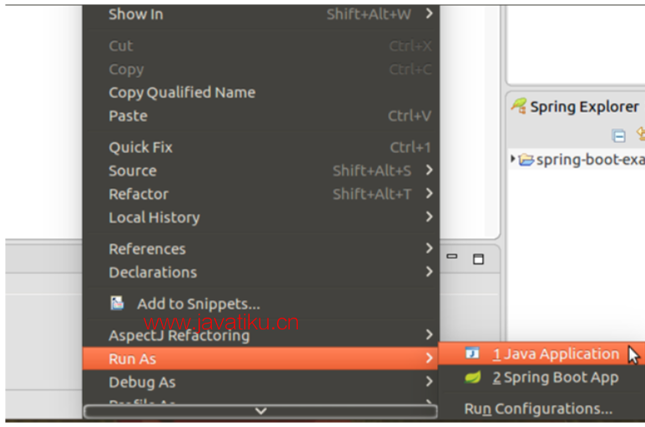Click Add to Snippets entry
The width and height of the screenshot is (645, 427).
[261, 304]
